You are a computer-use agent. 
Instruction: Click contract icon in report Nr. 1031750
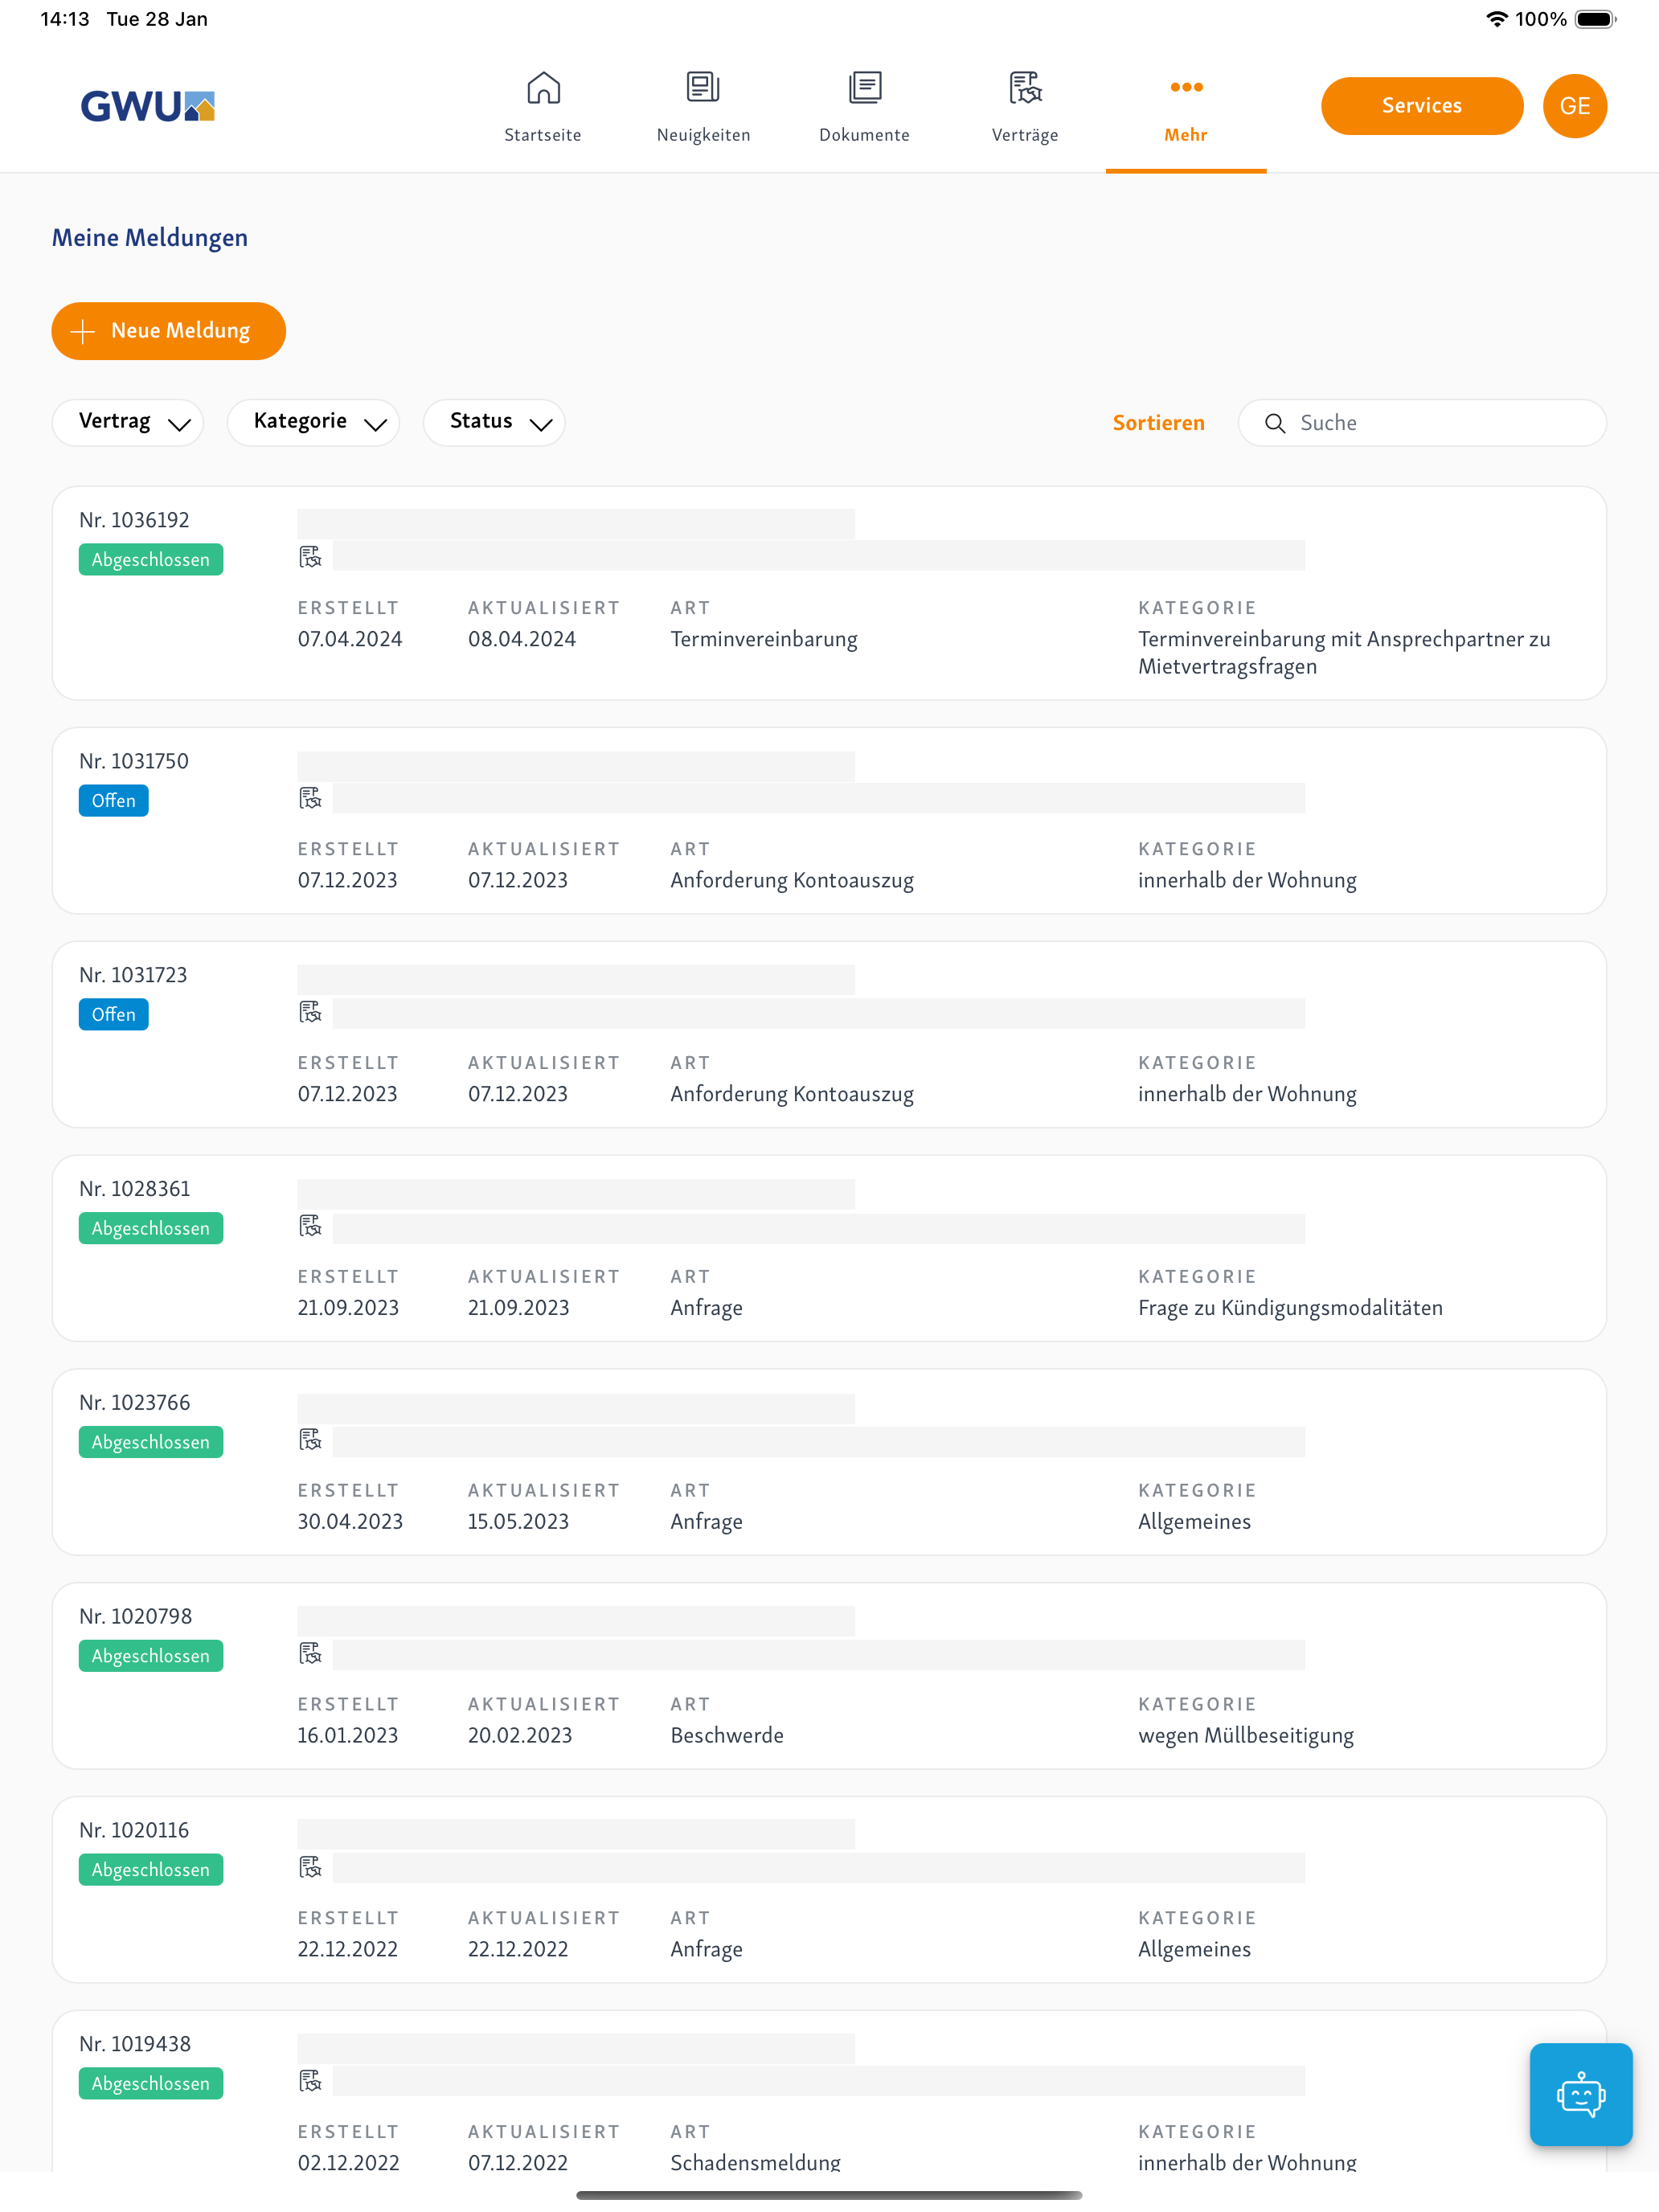pos(310,798)
